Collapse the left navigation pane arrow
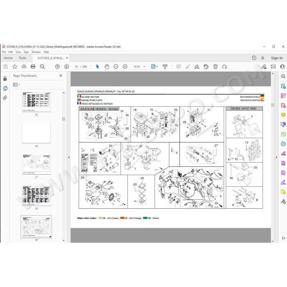Screen dimensions: 287x287 [x=69, y=157]
